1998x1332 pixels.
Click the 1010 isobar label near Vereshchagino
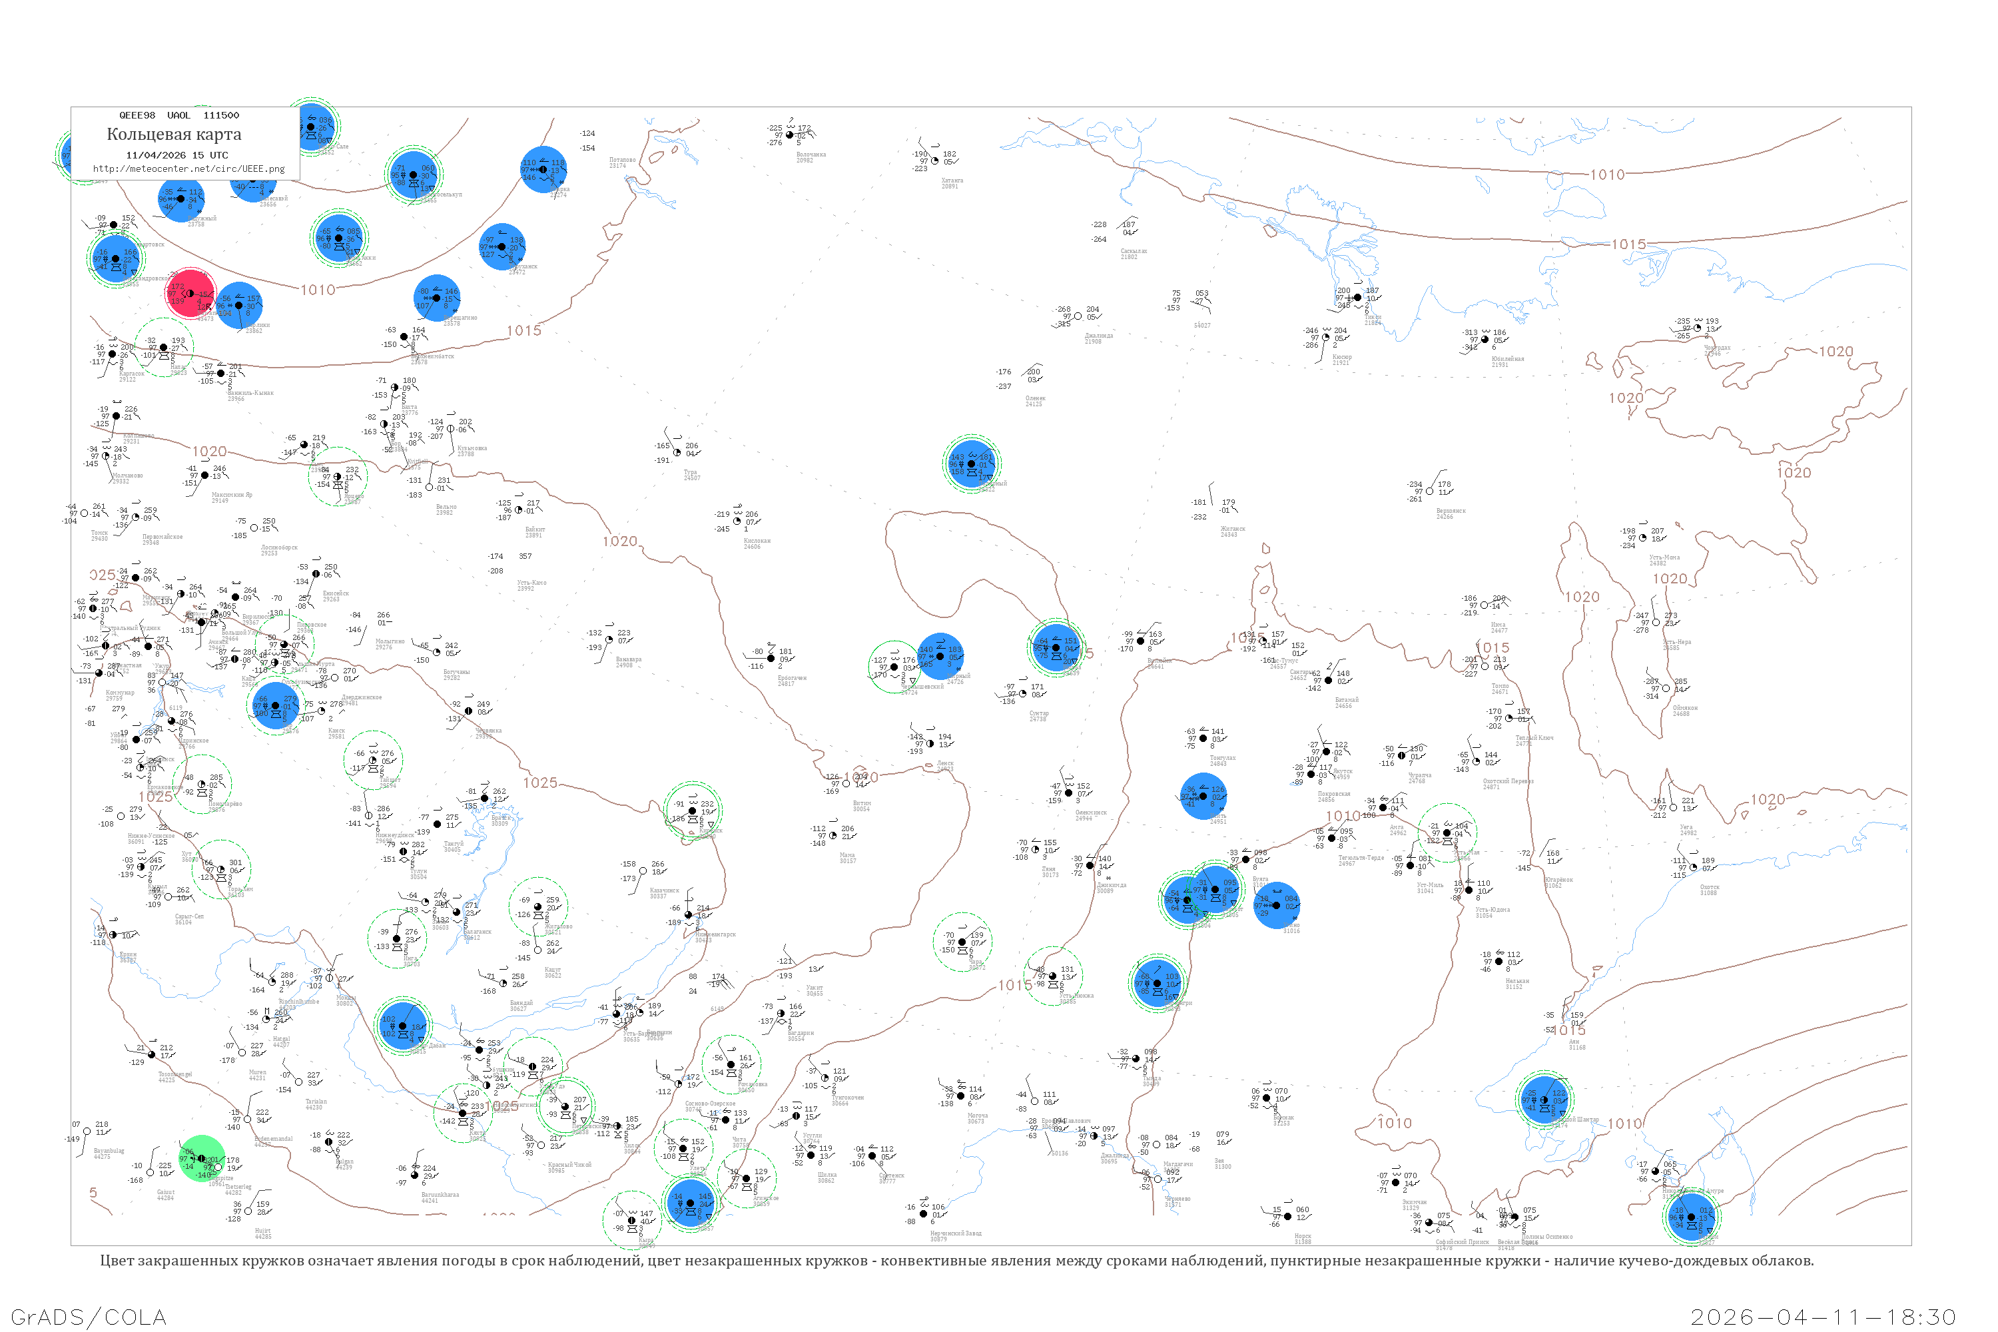318,290
